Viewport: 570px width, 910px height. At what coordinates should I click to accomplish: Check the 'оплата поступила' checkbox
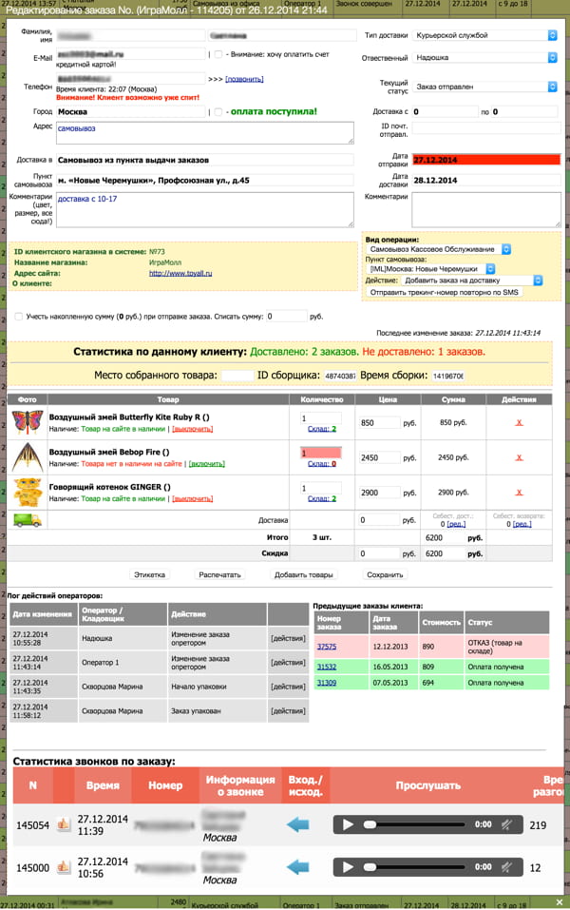coord(218,112)
